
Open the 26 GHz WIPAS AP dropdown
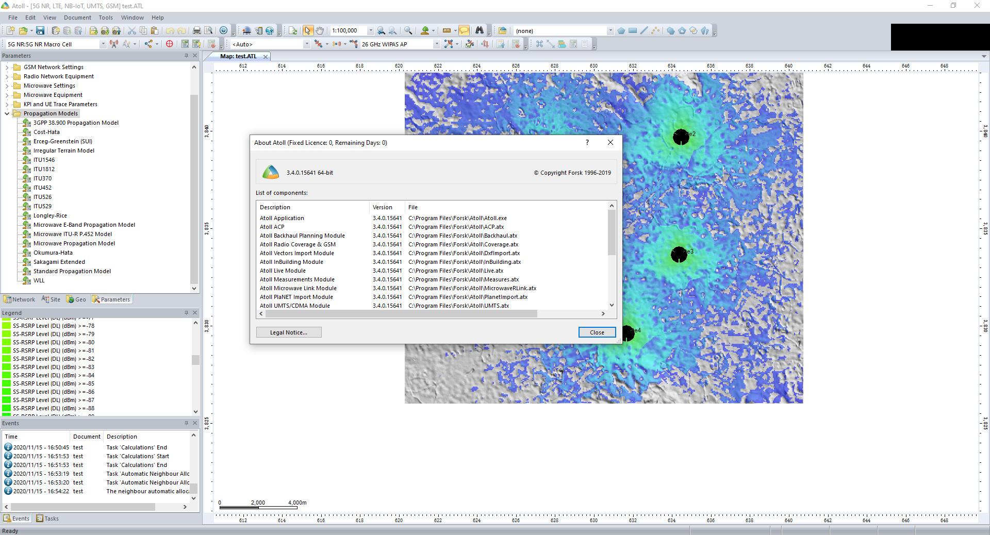click(437, 44)
